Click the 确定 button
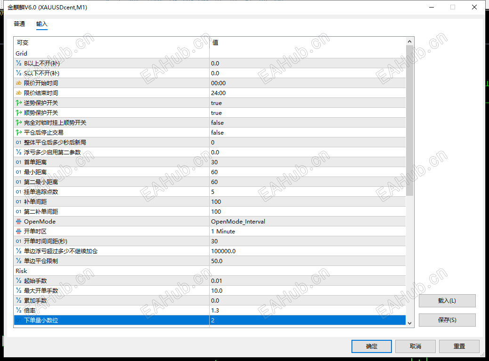 tap(371, 346)
